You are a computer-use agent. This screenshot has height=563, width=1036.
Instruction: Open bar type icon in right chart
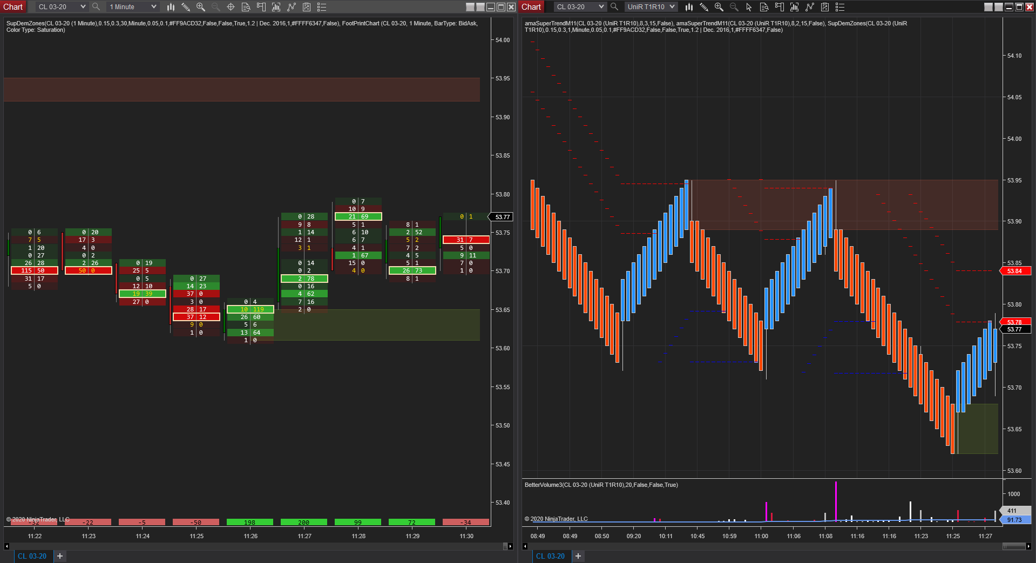click(x=689, y=7)
